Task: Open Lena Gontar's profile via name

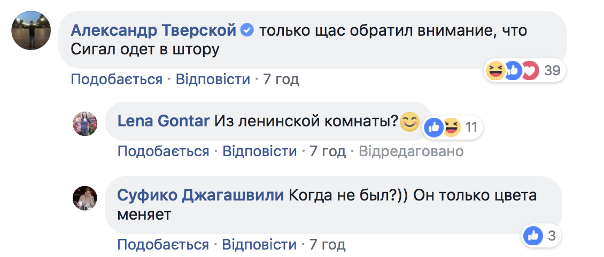Action: click(163, 121)
